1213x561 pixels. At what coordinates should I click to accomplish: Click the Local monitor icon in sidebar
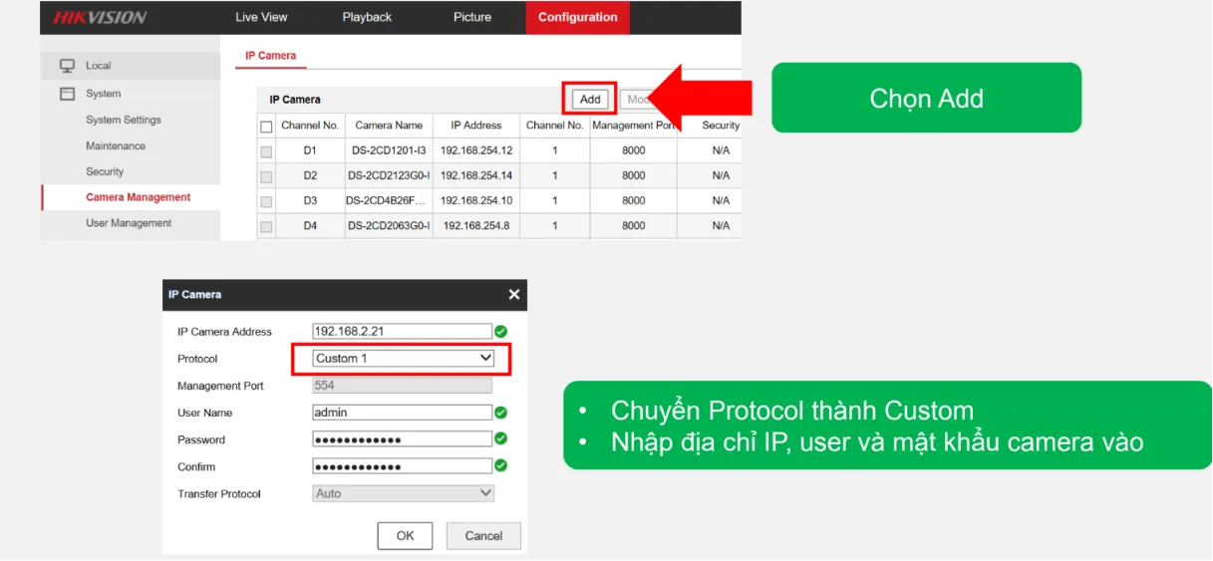[67, 66]
